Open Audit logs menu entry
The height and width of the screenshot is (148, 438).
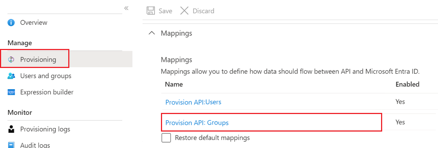[35, 145]
